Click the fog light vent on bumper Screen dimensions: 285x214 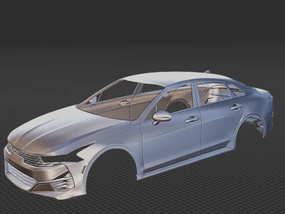[x=63, y=184]
